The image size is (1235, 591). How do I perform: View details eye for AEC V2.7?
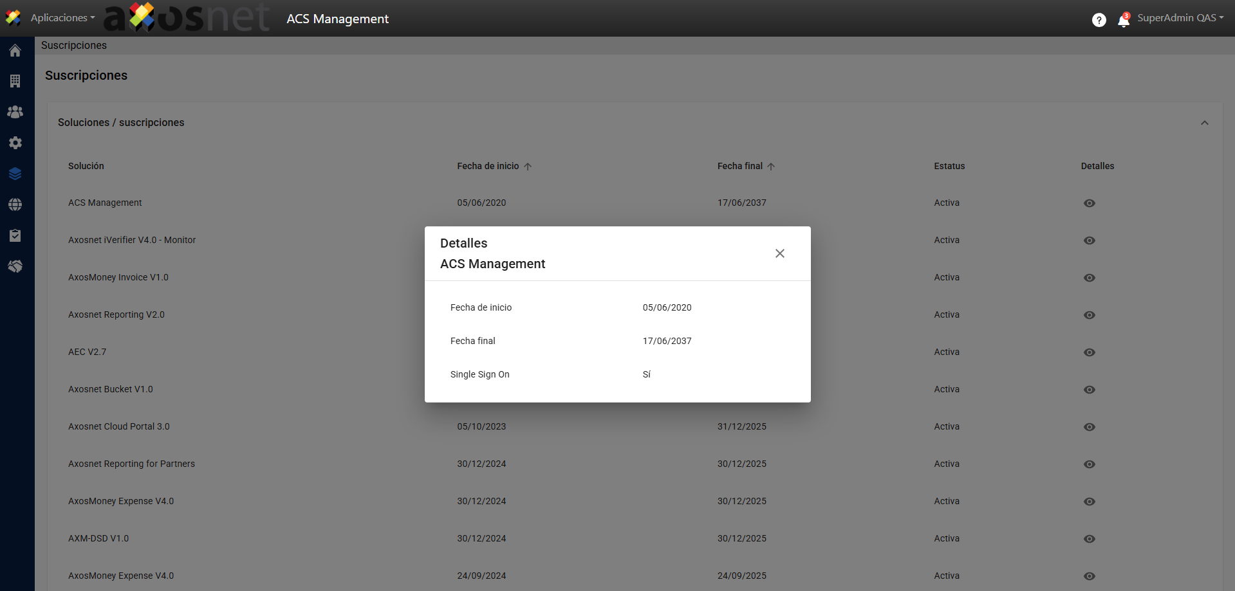pos(1090,352)
